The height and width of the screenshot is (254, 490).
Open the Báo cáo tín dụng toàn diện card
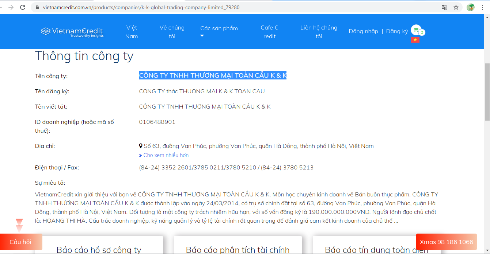click(x=377, y=245)
